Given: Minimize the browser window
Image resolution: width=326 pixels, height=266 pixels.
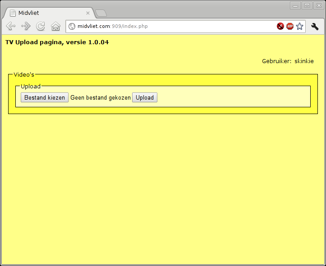Looking at the screenshot, I should click(x=296, y=5).
